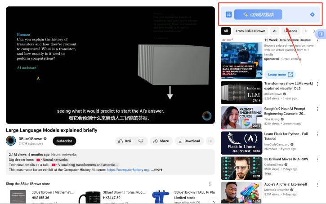The height and width of the screenshot is (204, 326).
Task: Open more actions ellipsis beside Download
Action: tap(210, 141)
